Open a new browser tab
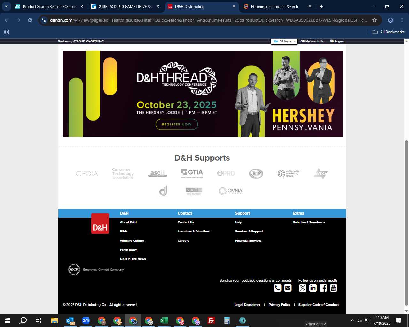This screenshot has width=409, height=327. point(321,6)
